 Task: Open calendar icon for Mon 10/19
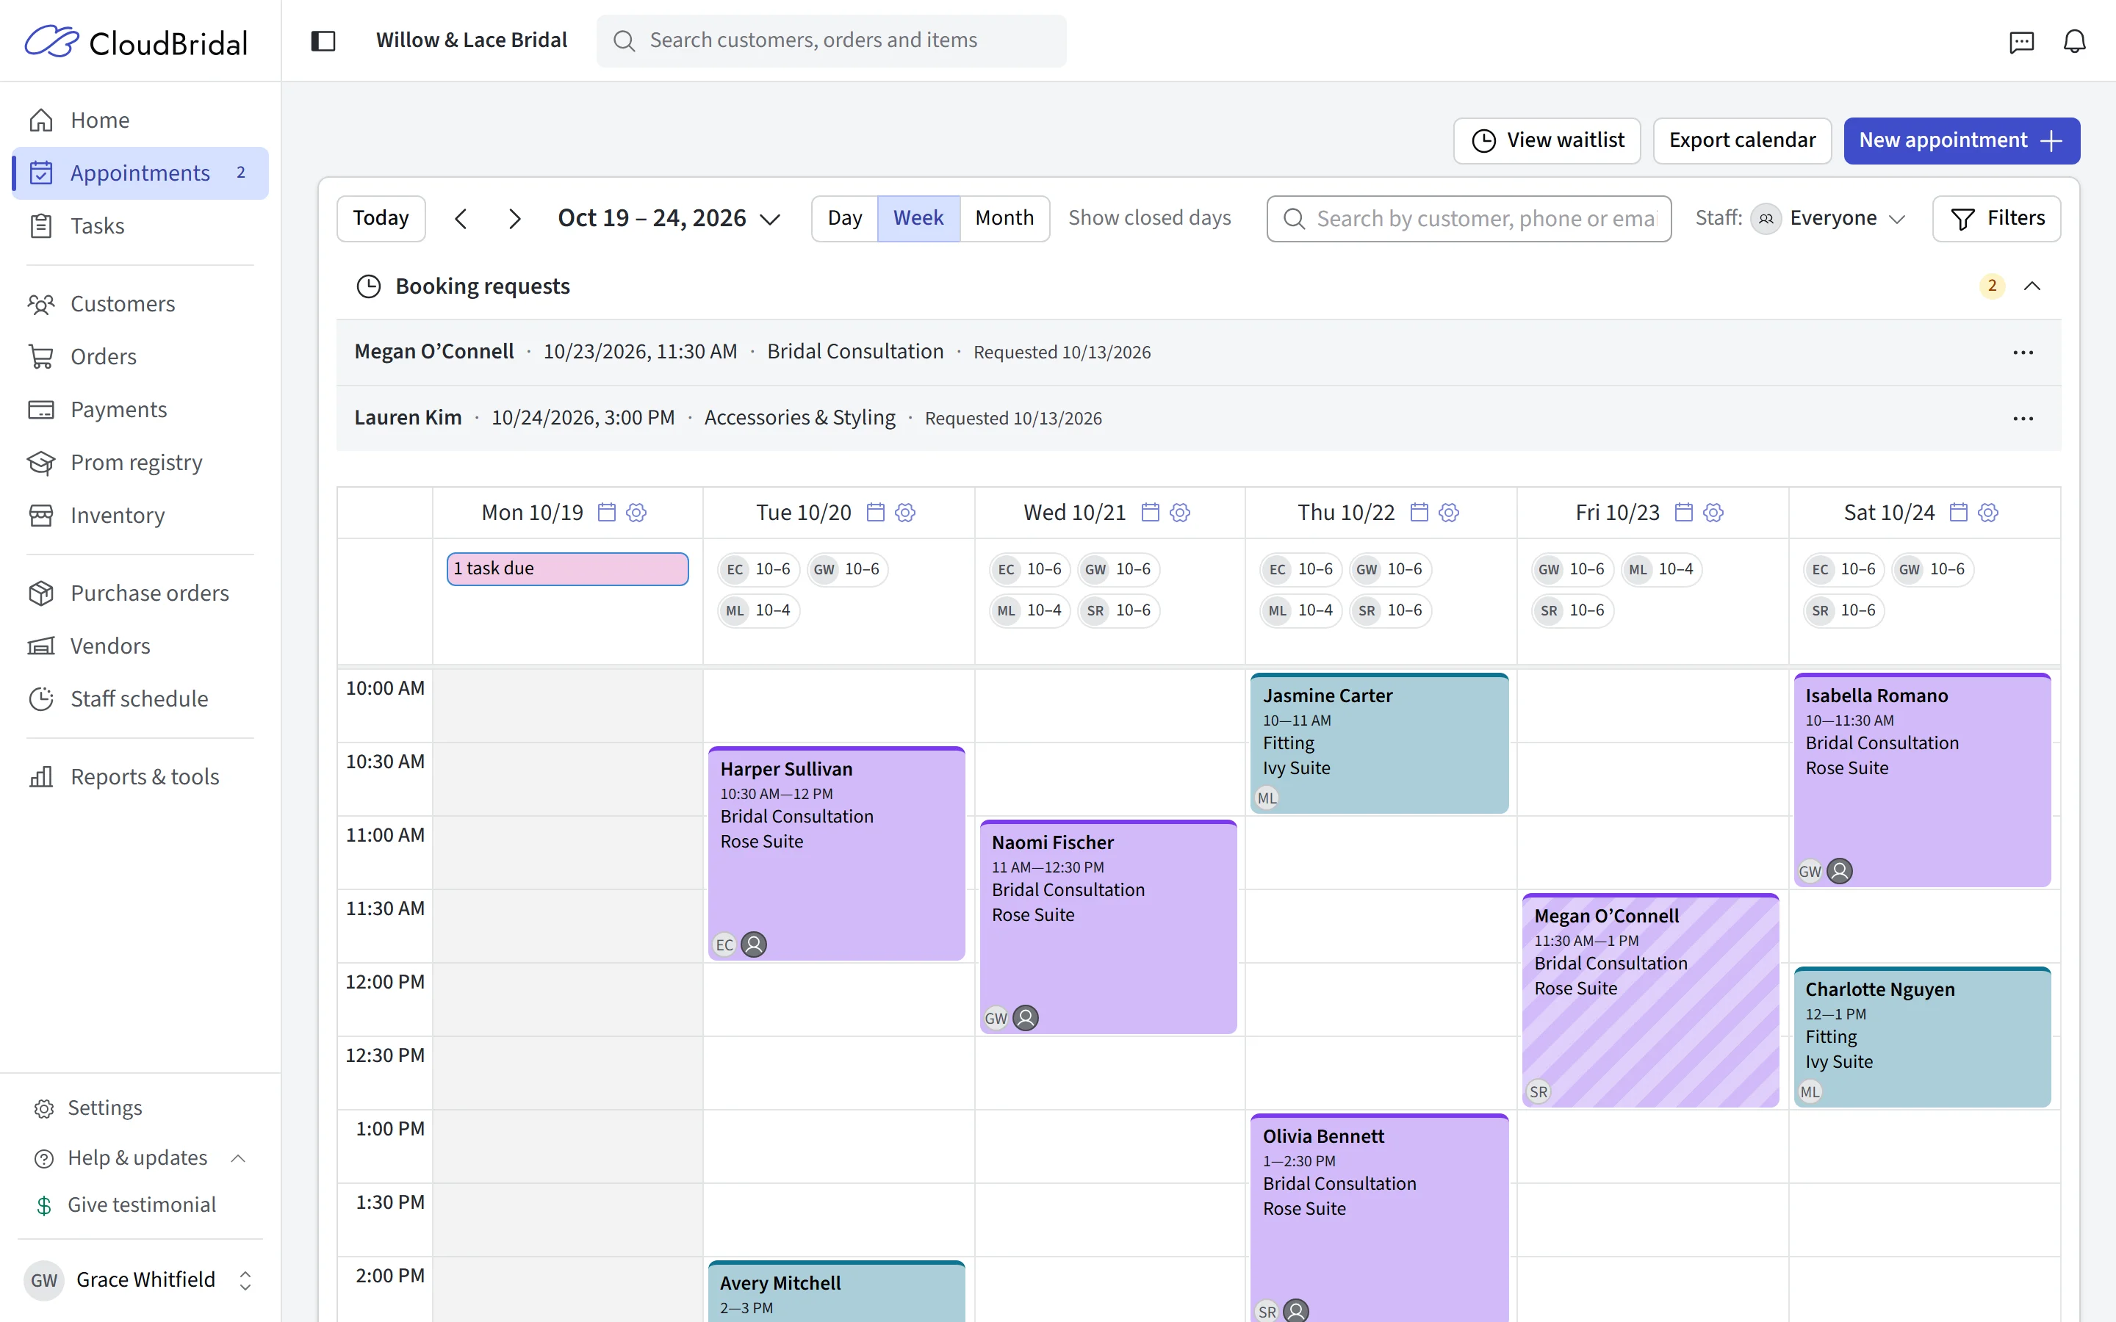[607, 513]
